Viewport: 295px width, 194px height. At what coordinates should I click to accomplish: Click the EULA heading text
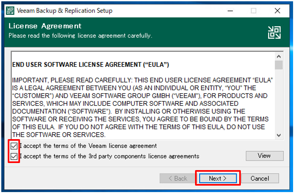[x=91, y=65]
